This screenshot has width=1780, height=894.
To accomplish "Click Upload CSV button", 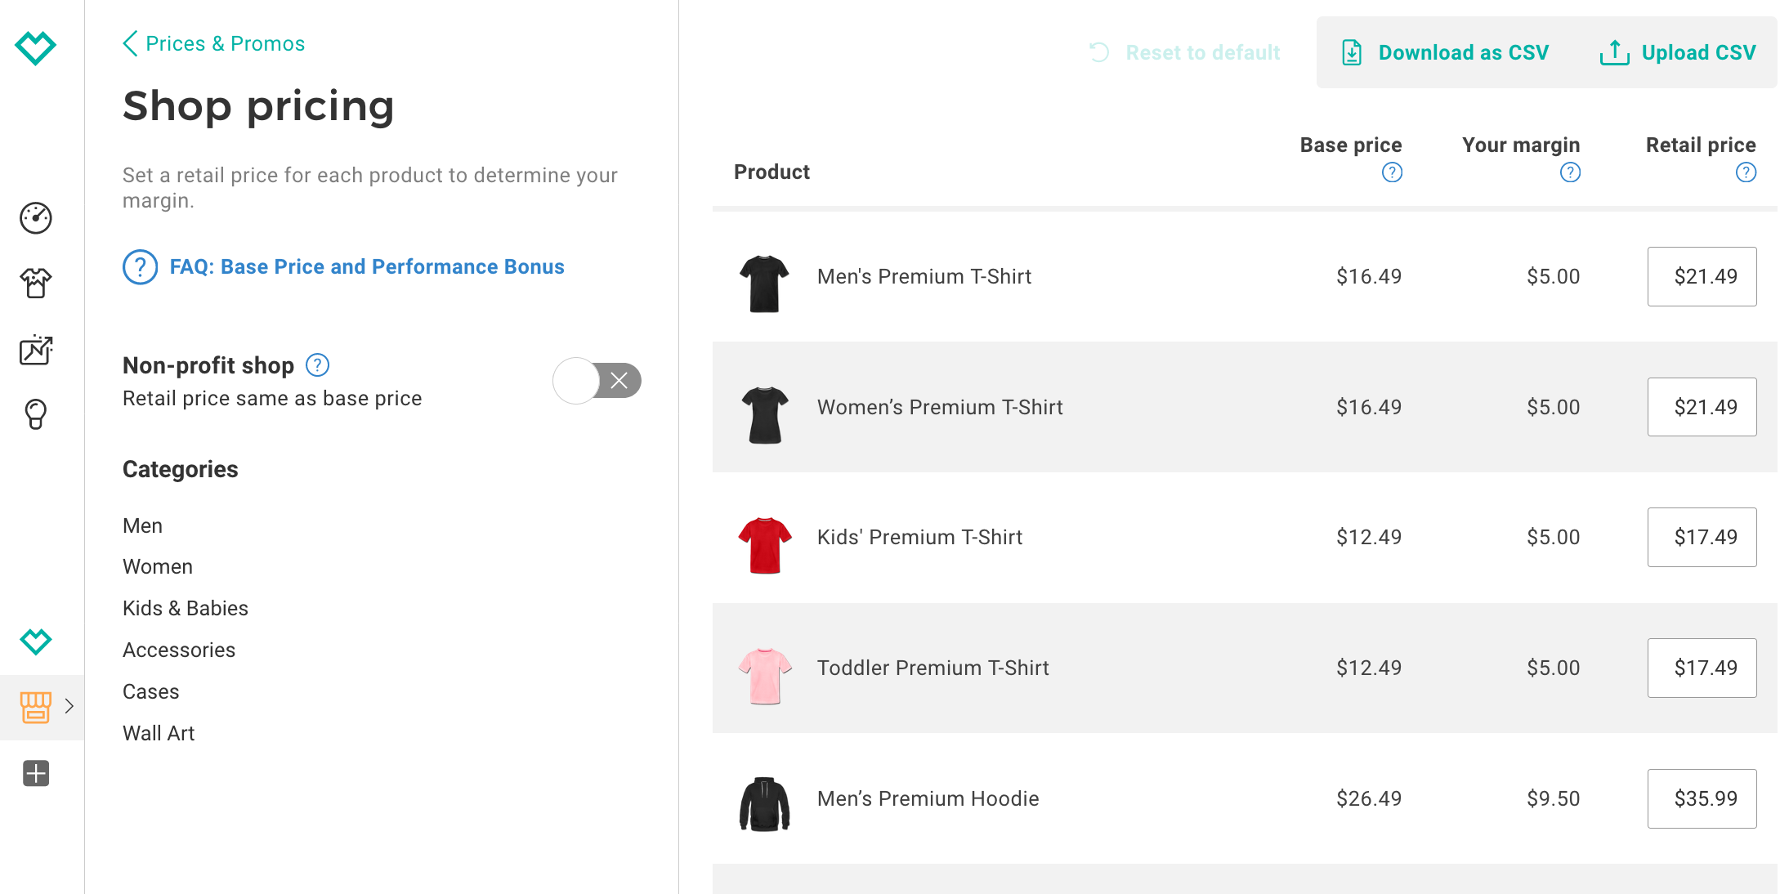I will (1678, 52).
